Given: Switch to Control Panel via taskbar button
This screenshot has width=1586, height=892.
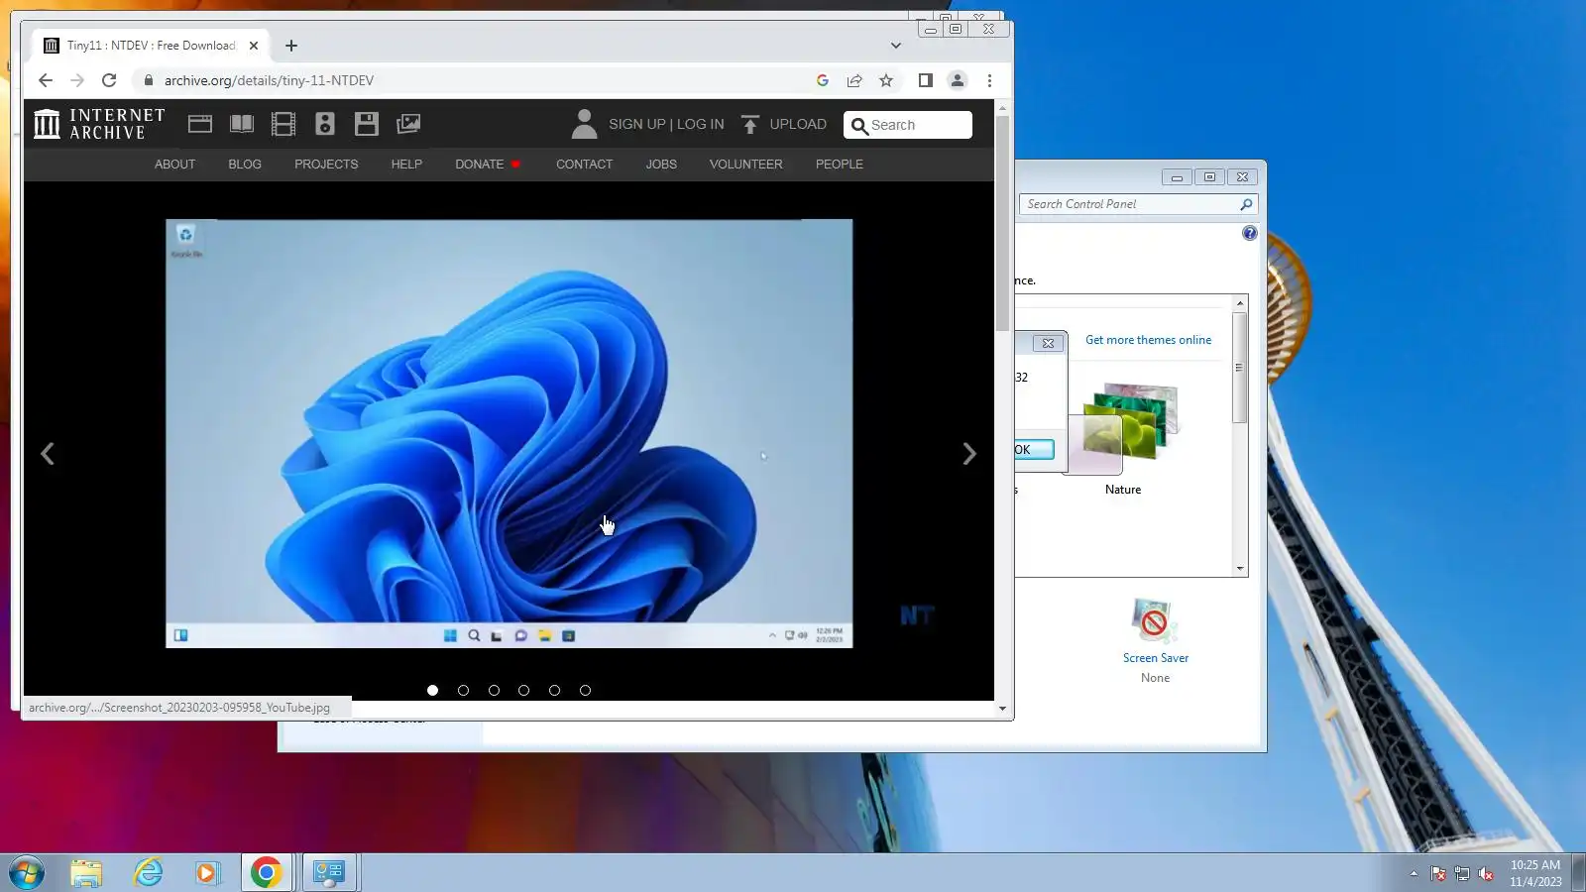Looking at the screenshot, I should click(329, 873).
